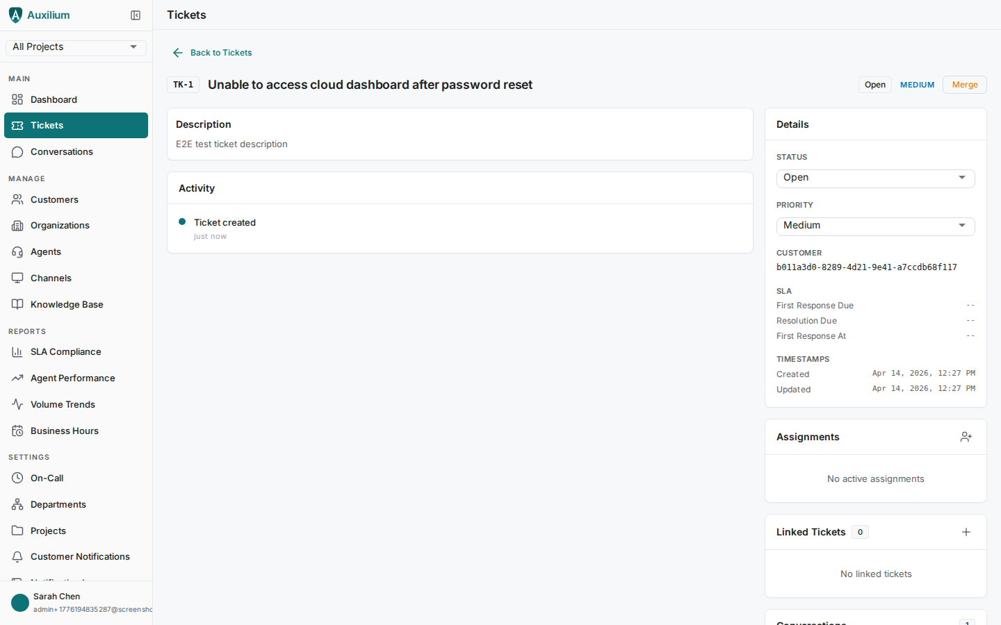Image resolution: width=1001 pixels, height=625 pixels.
Task: Select the Agents headset icon
Action: (x=17, y=251)
